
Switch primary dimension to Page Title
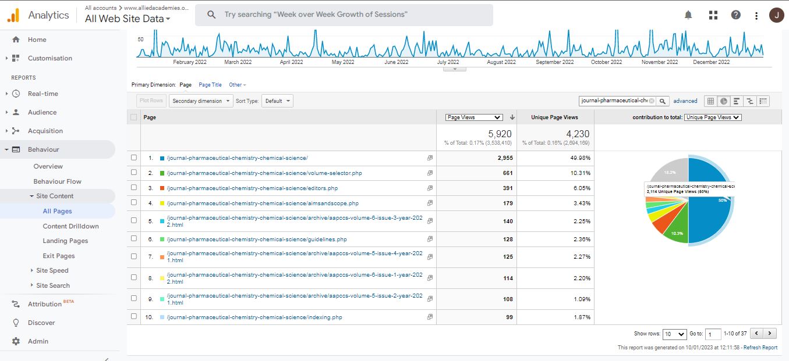pos(210,85)
